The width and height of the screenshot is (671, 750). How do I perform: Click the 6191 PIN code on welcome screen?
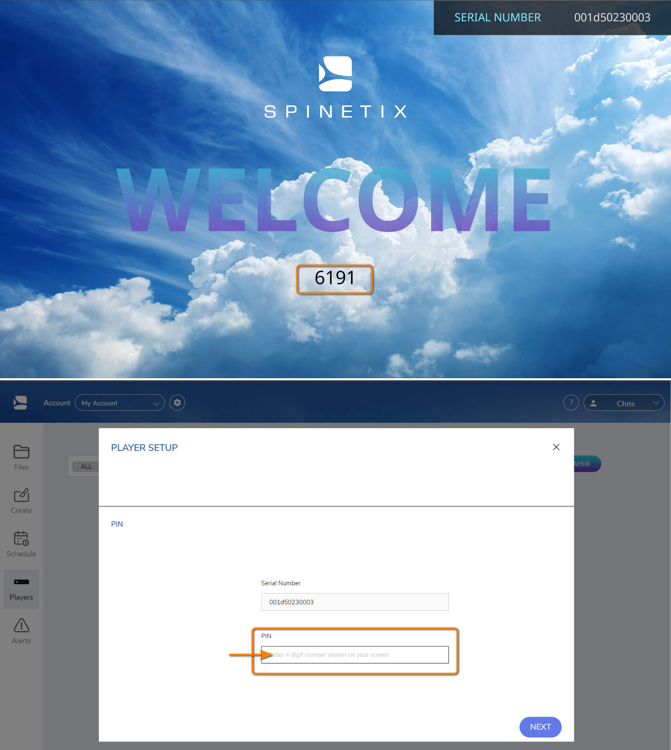(335, 278)
